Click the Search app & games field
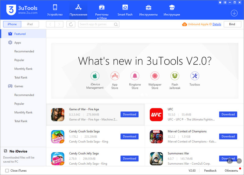Viewport: 244px width, 175px height. point(96,24)
